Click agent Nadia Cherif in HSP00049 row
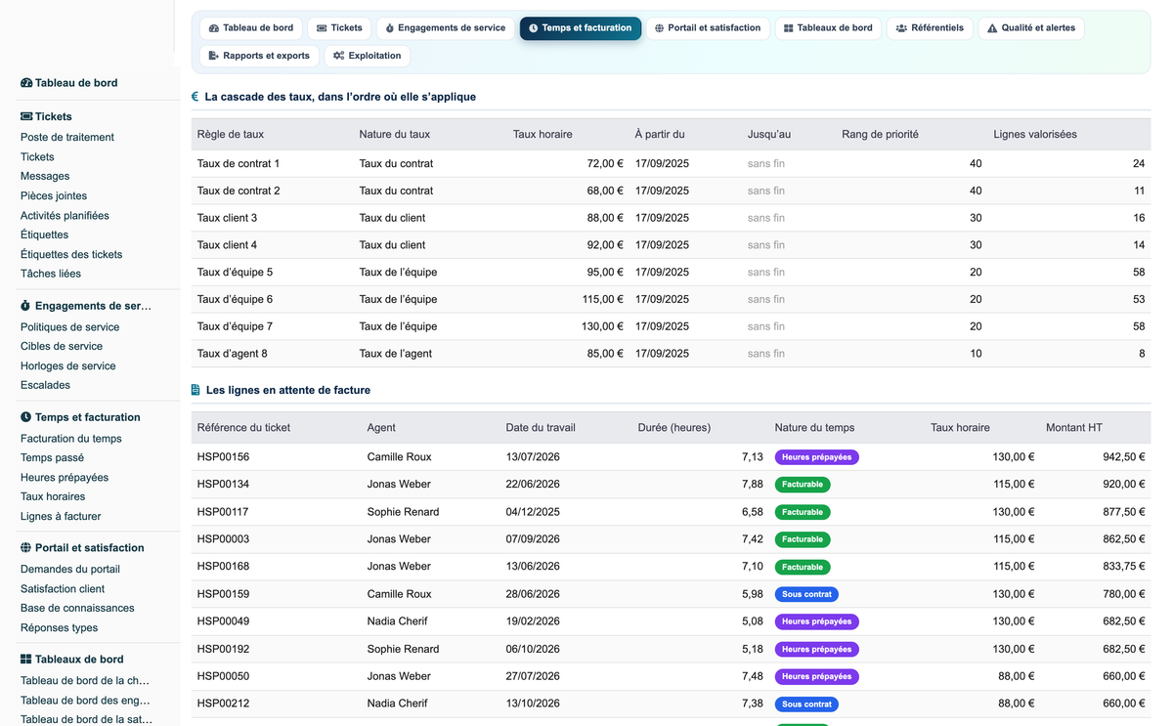 tap(397, 621)
